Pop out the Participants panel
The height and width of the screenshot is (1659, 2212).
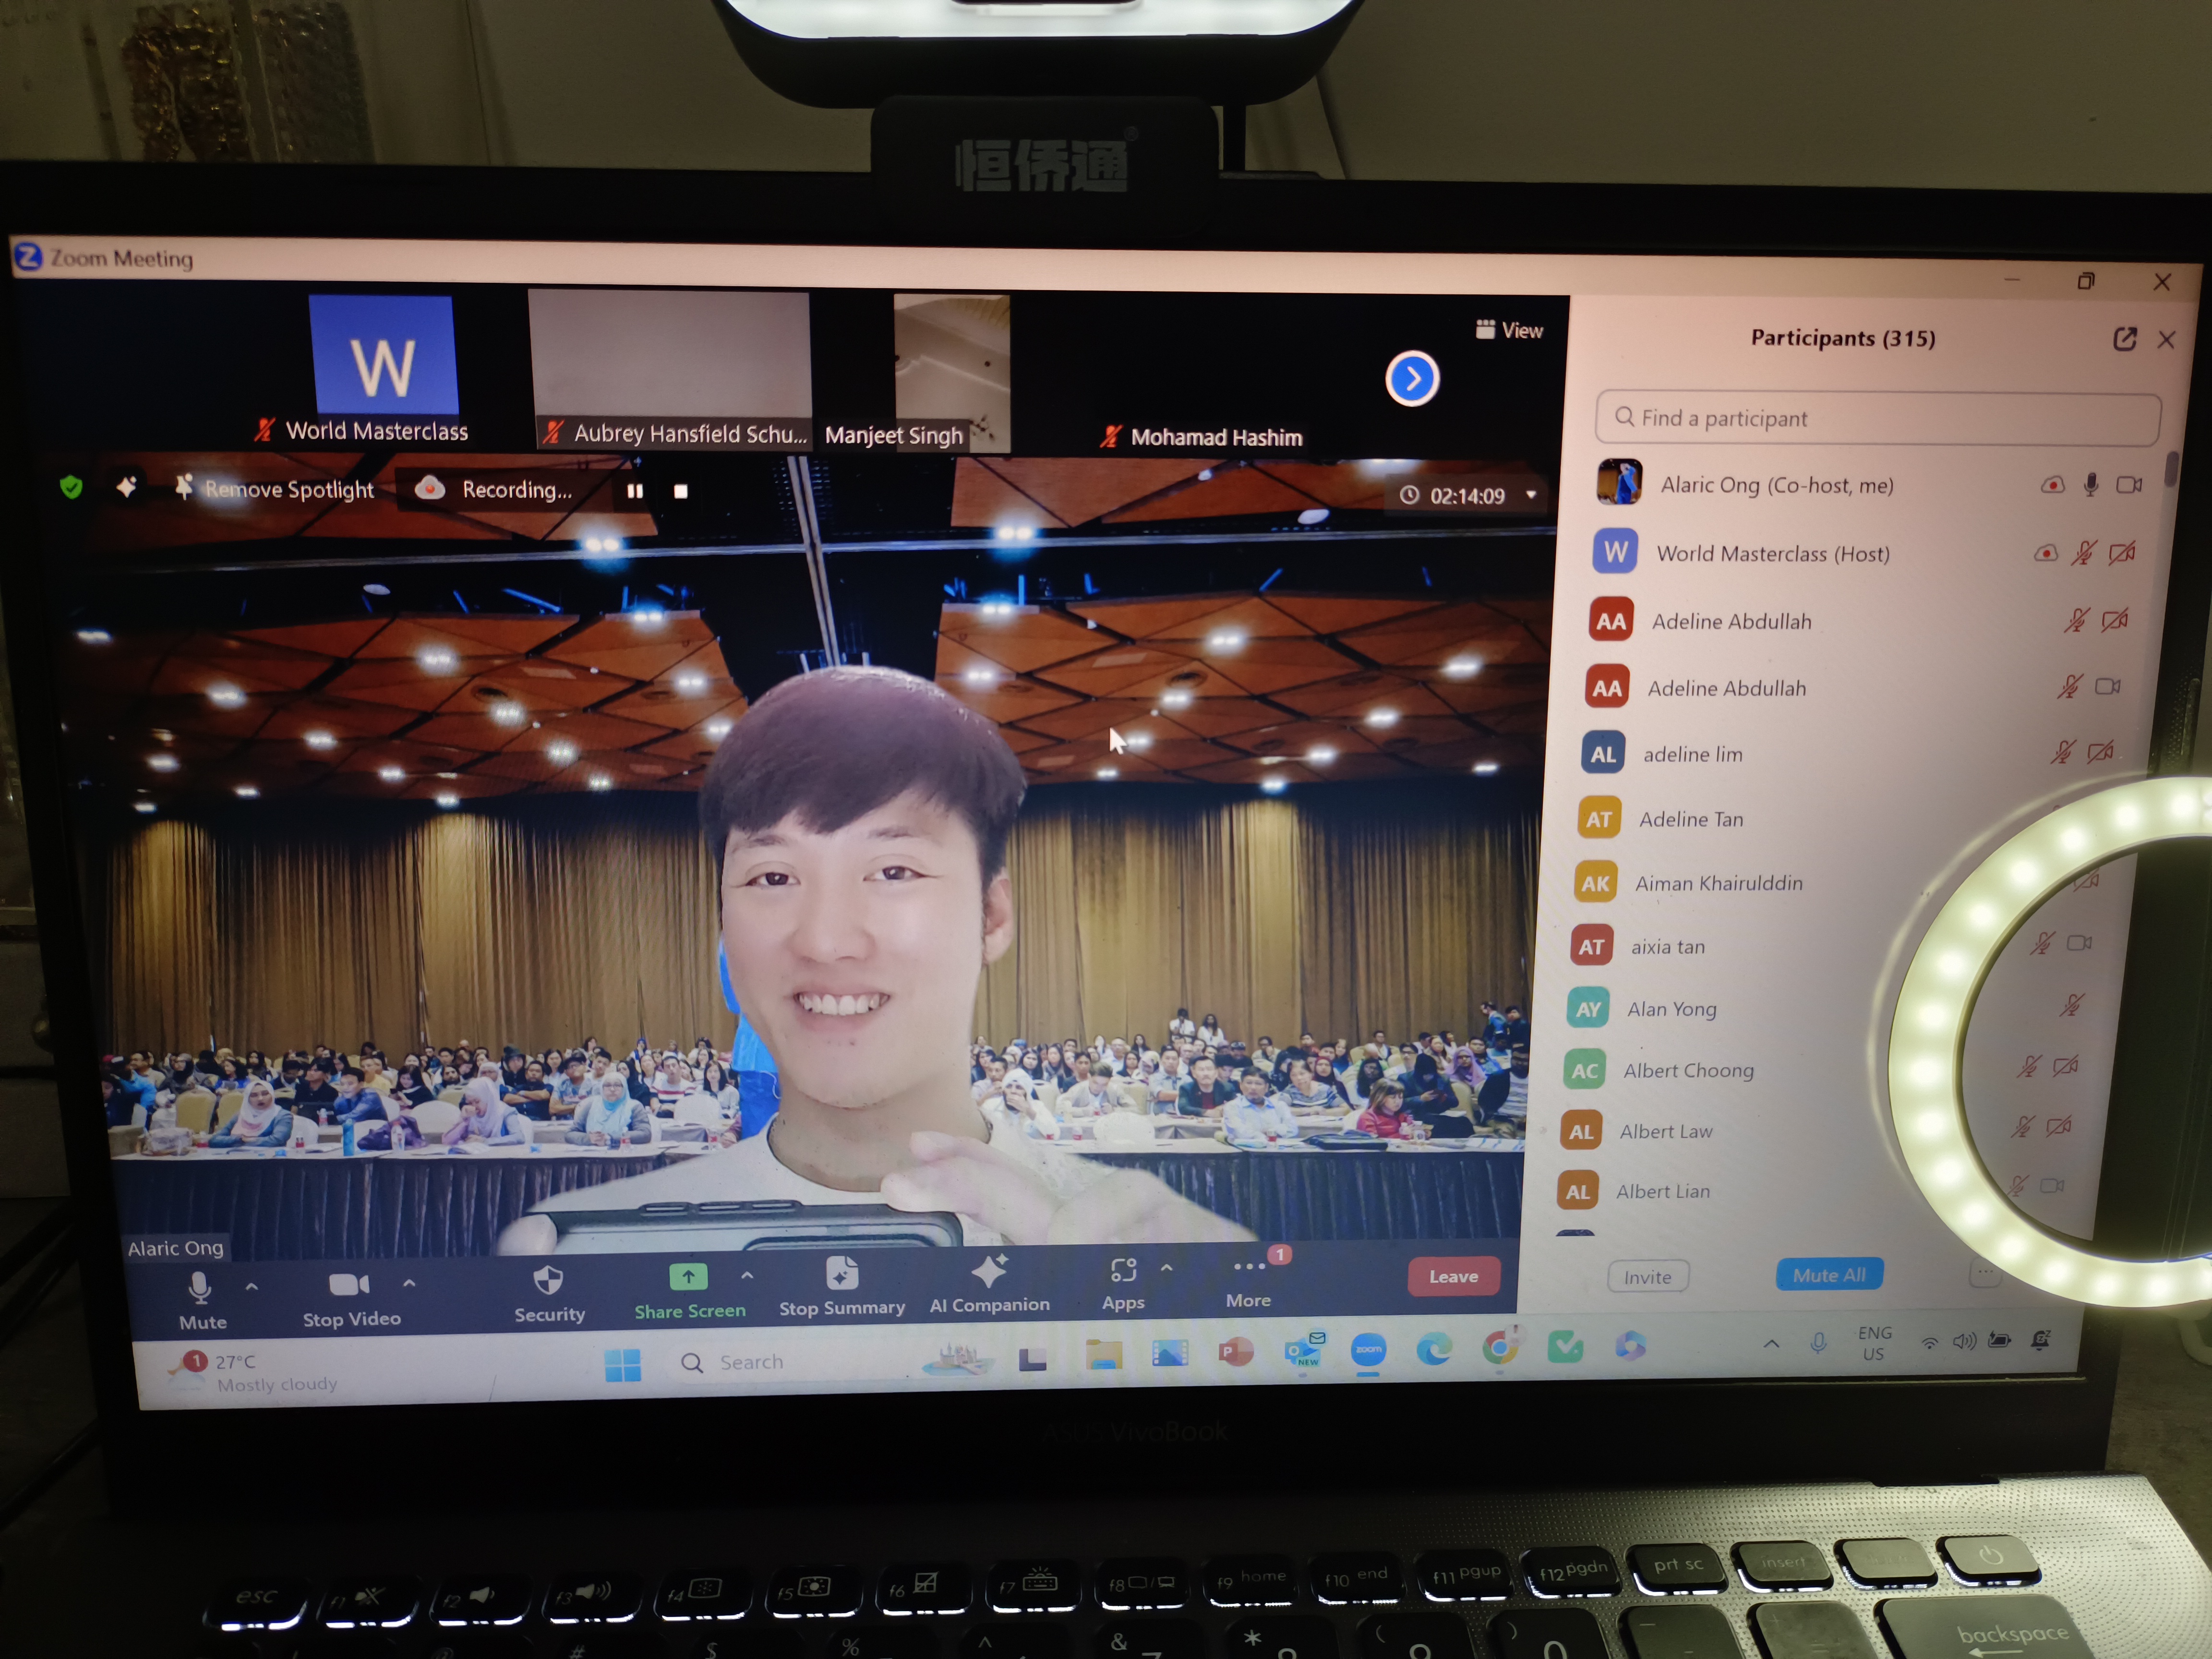tap(2124, 339)
